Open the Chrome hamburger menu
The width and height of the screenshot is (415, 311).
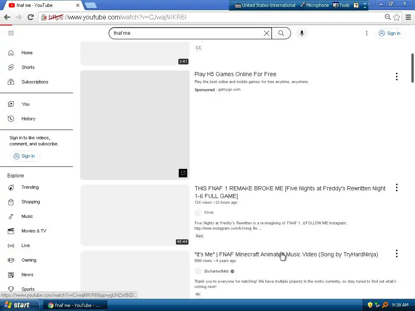tap(408, 17)
